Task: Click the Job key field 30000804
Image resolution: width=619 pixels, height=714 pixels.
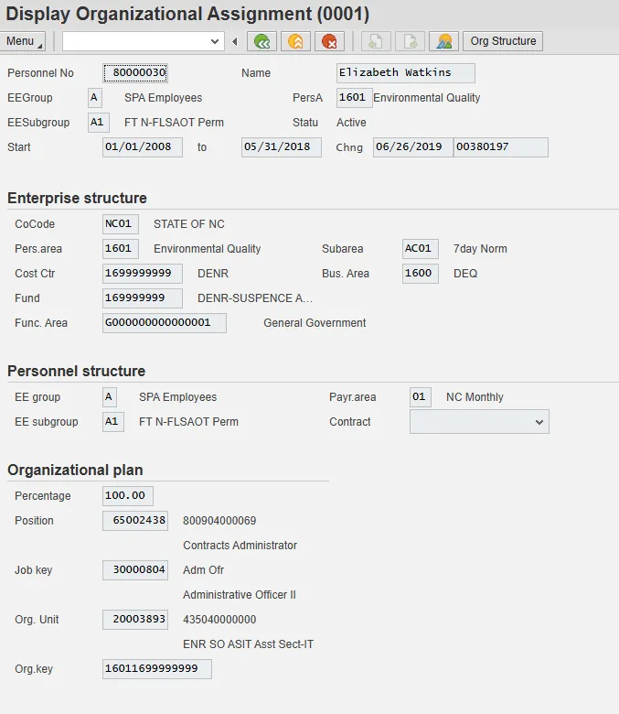Action: 135,570
